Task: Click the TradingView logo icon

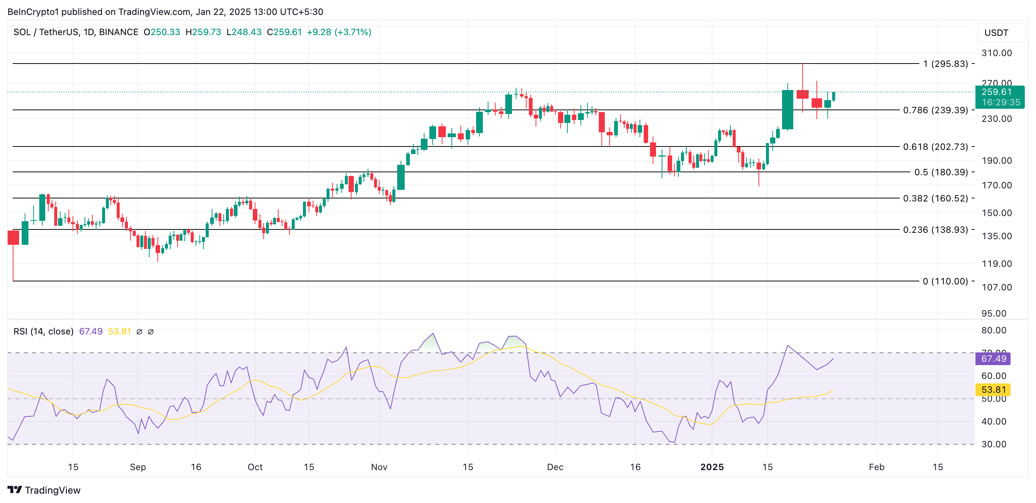Action: coord(15,490)
